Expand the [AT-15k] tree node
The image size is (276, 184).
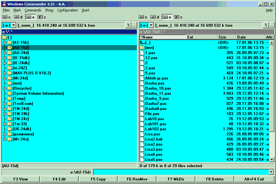[x=5, y=43]
